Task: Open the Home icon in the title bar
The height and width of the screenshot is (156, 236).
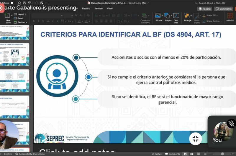Action: (19, 3)
